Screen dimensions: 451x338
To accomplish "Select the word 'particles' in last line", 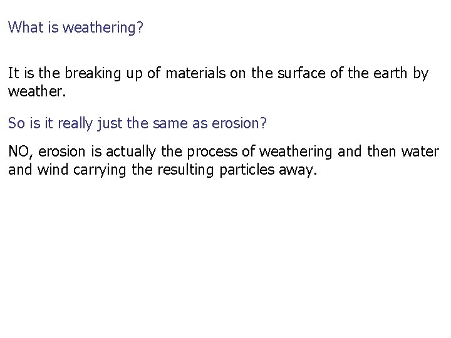I will click(x=247, y=170).
